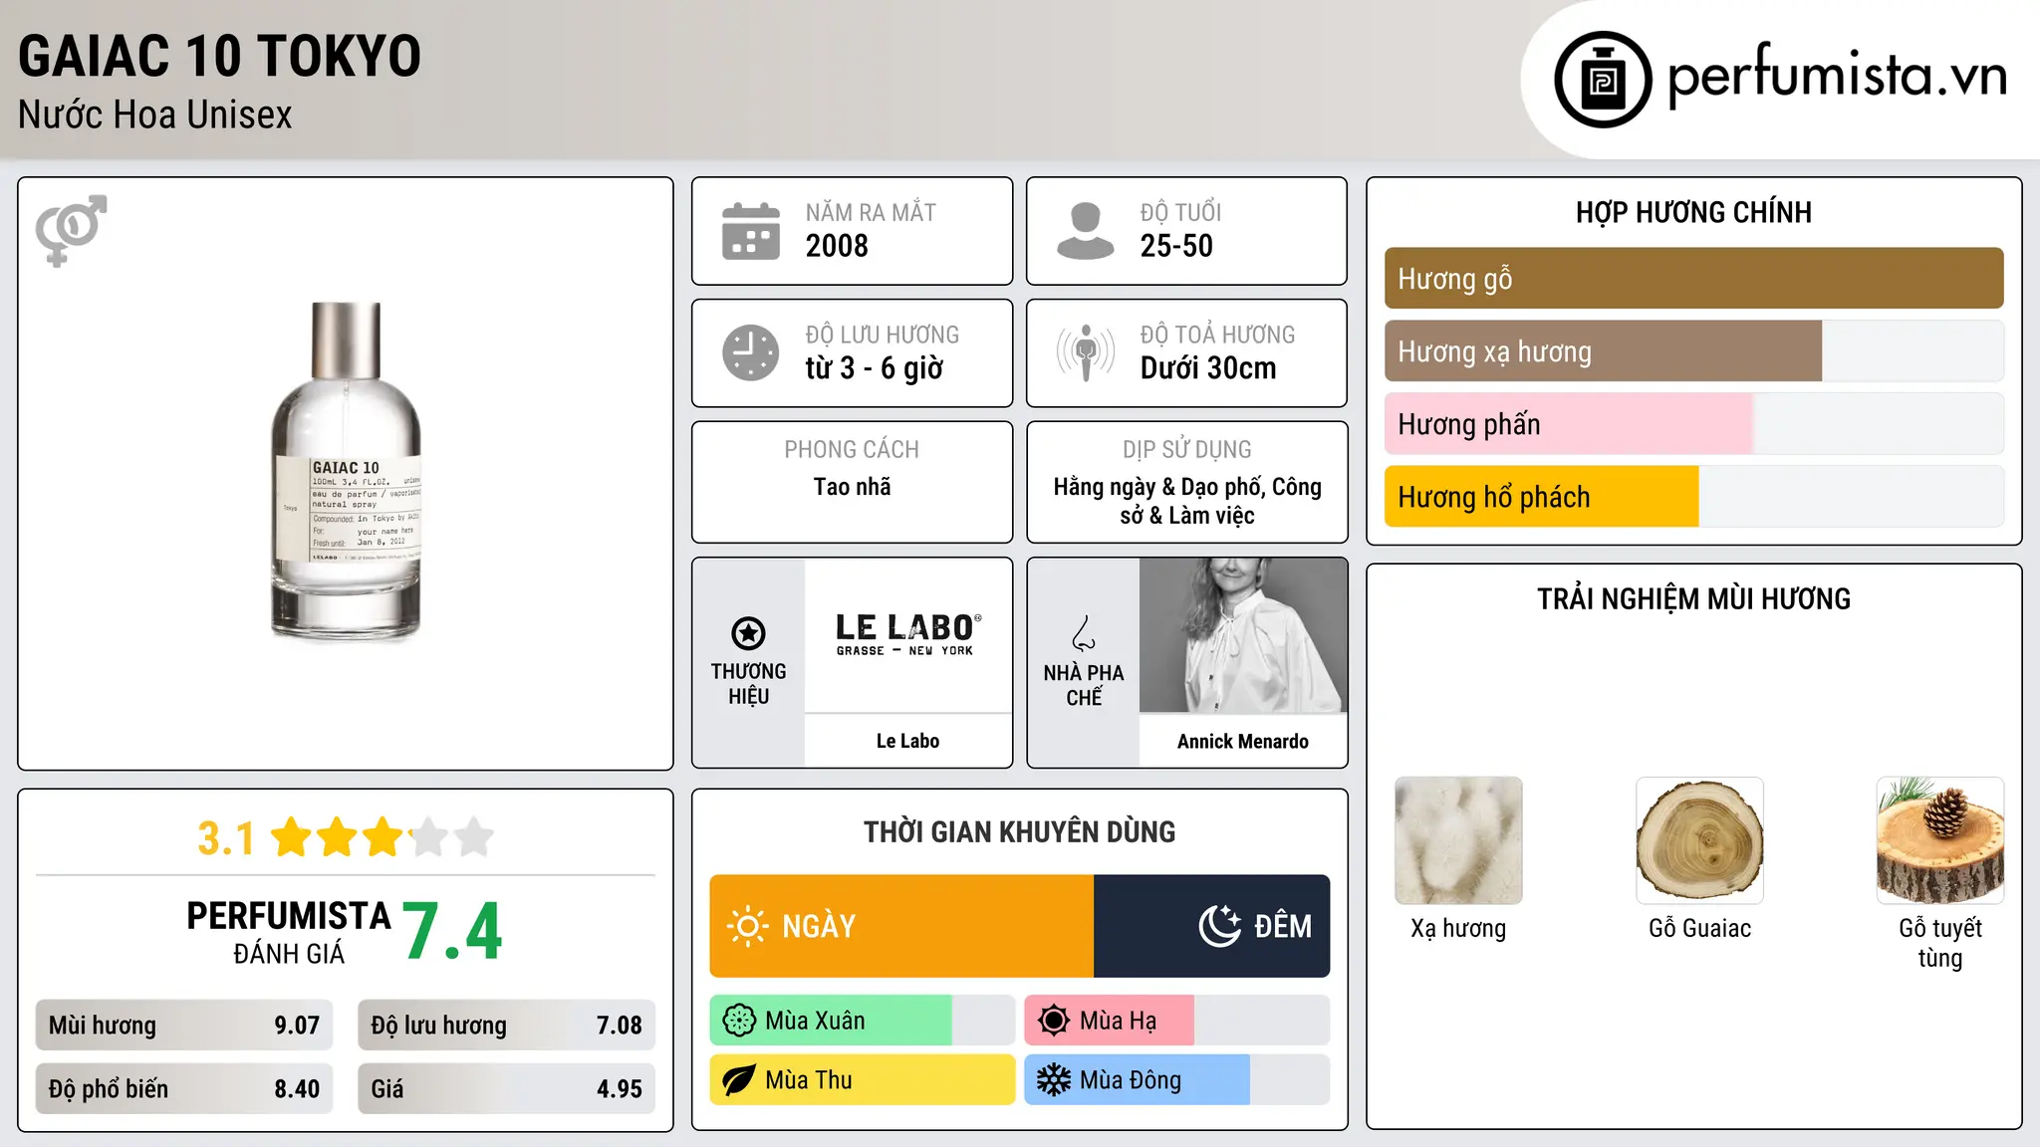
Task: Click the GAIAC 10 TOKYO title
Action: click(x=220, y=56)
